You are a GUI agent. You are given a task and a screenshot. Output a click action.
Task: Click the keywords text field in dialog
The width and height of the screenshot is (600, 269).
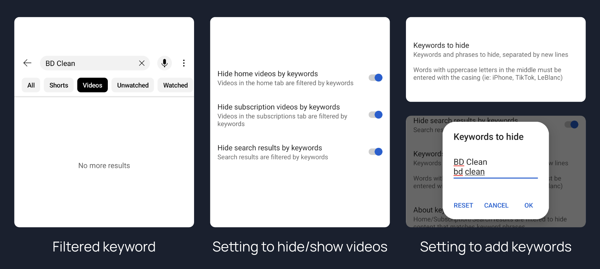pos(495,167)
